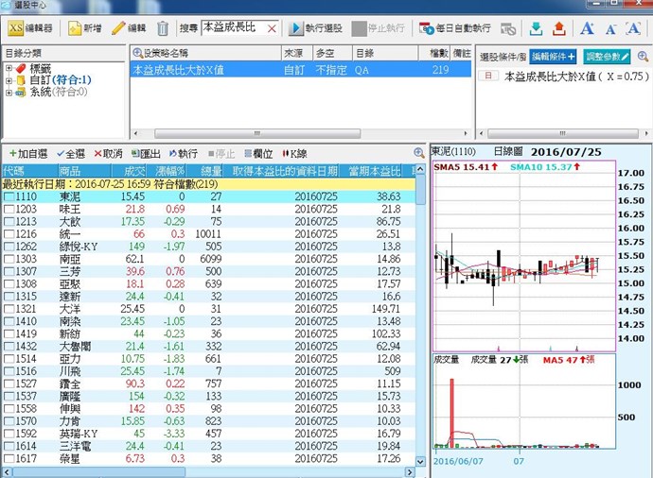Click the 編輯條件 button
Image resolution: width=653 pixels, height=478 pixels.
[x=553, y=57]
